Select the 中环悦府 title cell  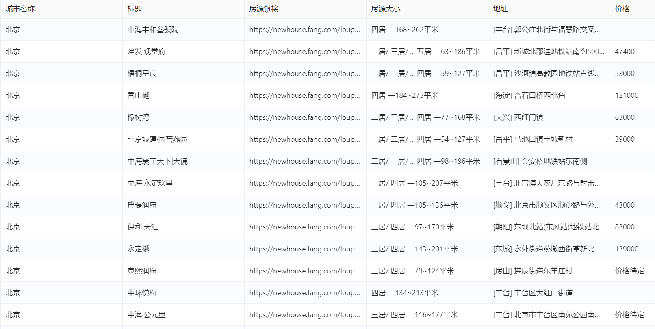coord(142,293)
